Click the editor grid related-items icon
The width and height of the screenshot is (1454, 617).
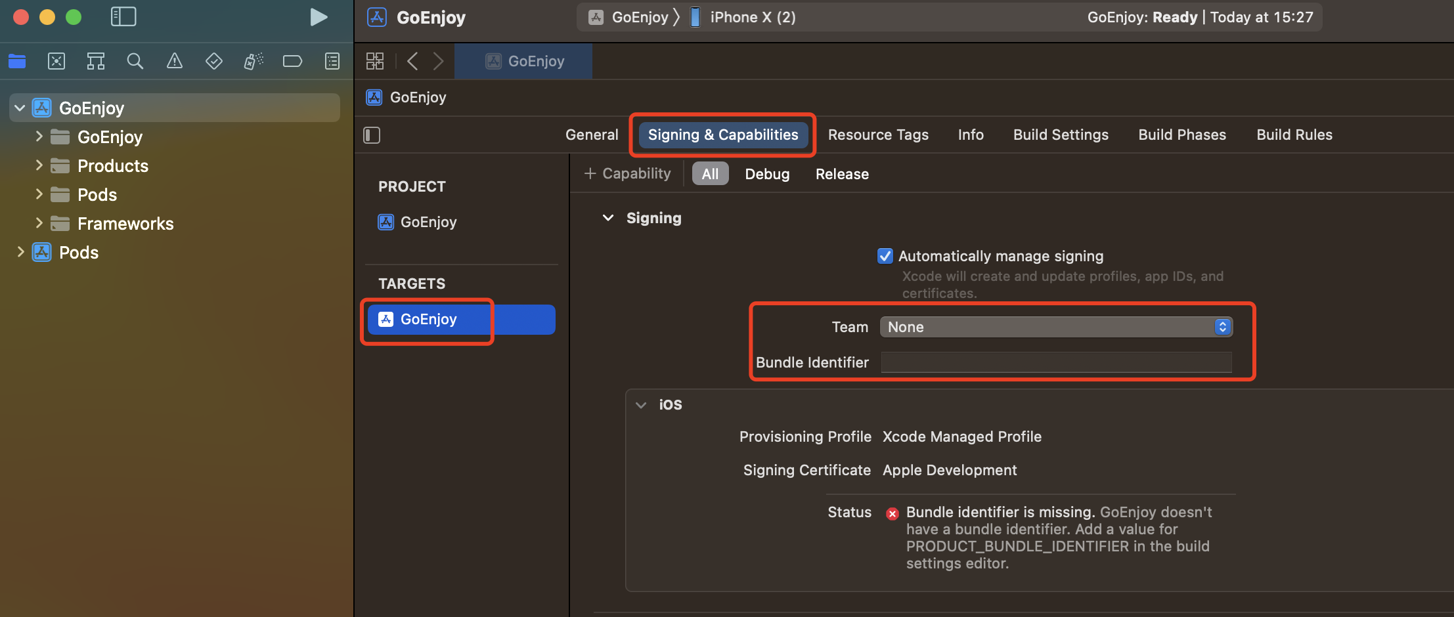[375, 61]
